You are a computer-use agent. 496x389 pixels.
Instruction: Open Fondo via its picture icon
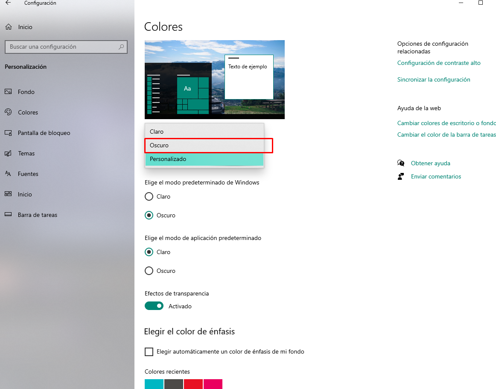8,92
